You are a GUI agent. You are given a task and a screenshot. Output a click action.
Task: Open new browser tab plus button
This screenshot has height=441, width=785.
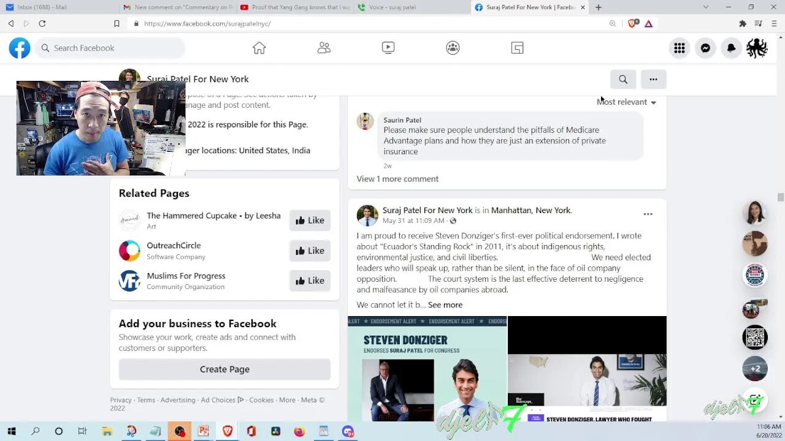click(x=598, y=7)
